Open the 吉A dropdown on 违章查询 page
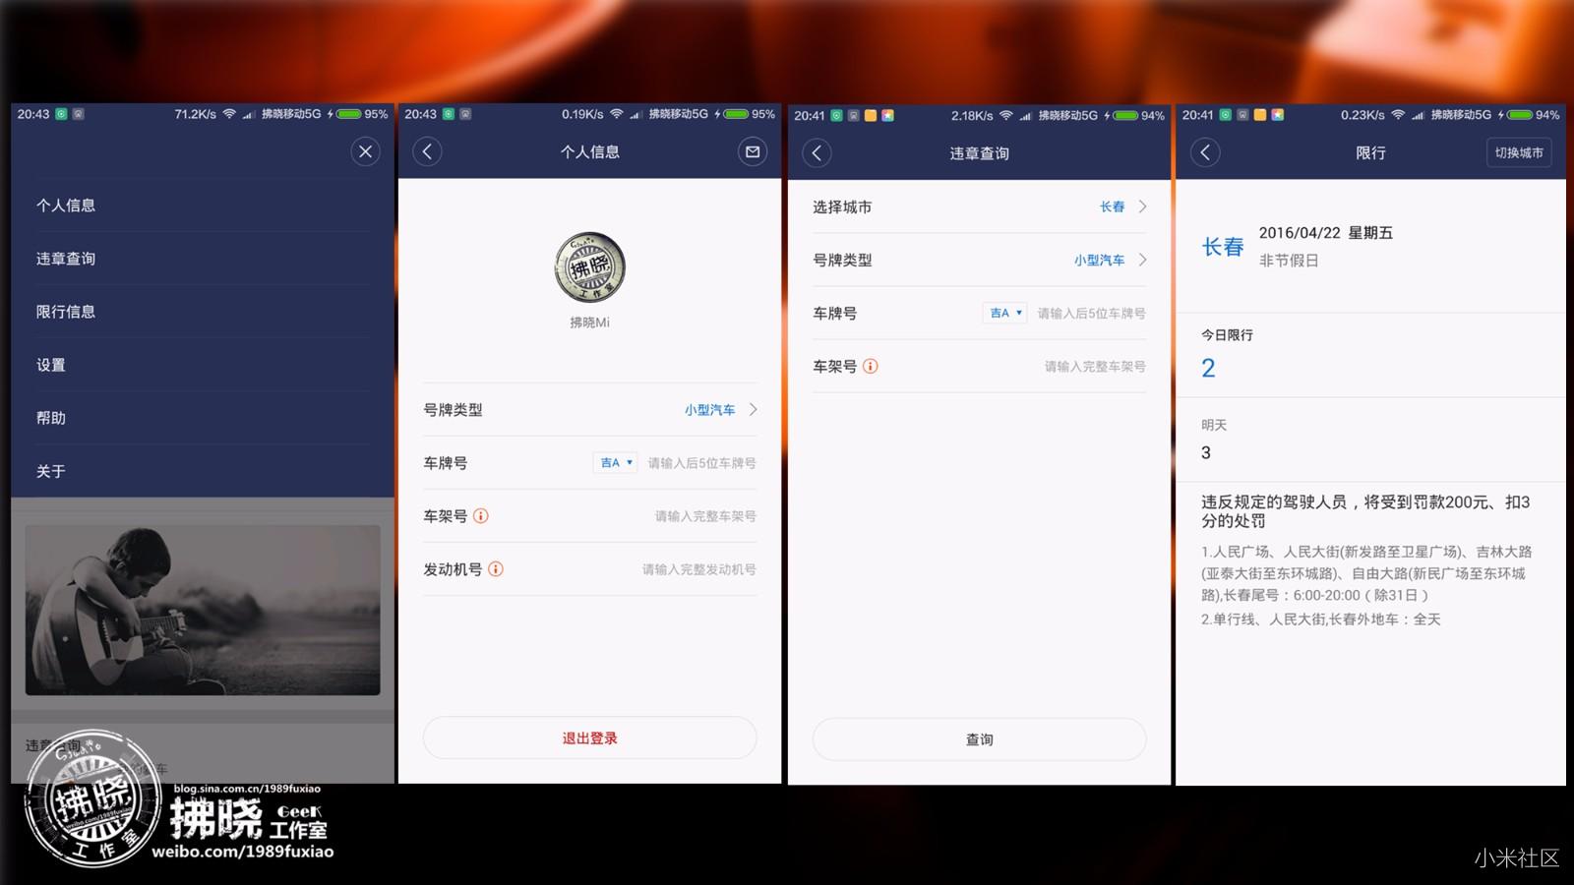 [1004, 313]
